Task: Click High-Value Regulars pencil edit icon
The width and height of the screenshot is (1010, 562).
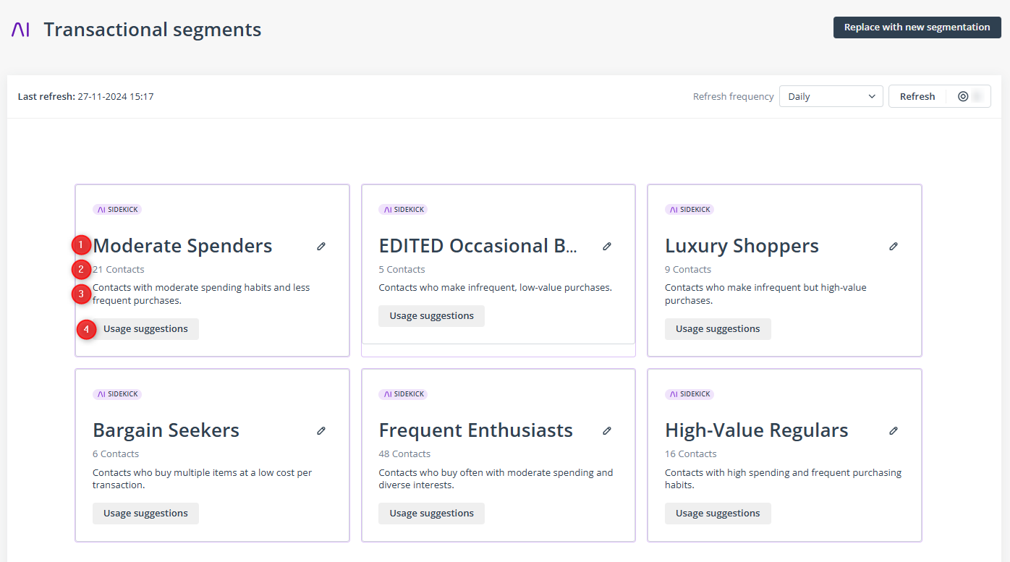Action: (x=894, y=430)
